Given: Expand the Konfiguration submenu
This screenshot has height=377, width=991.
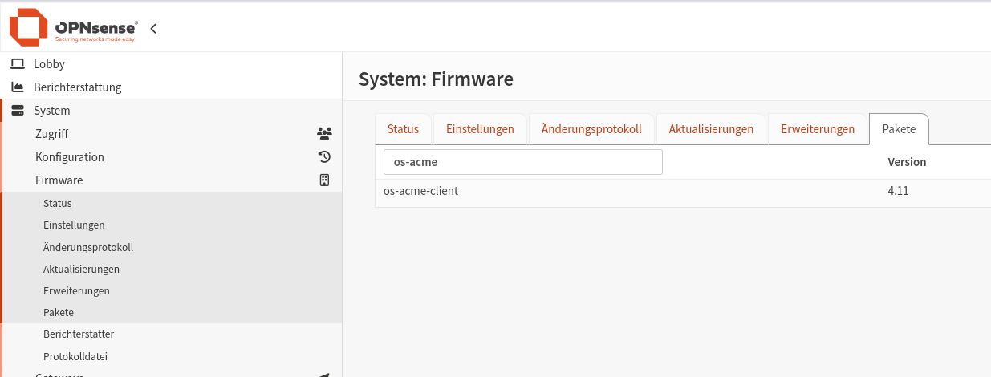Looking at the screenshot, I should pyautogui.click(x=70, y=157).
